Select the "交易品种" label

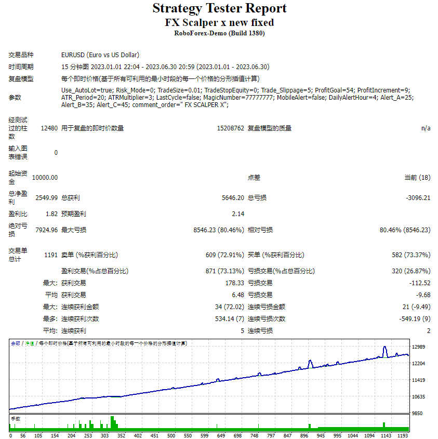point(21,55)
